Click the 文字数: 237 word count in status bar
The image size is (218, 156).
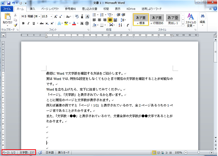point(27,153)
